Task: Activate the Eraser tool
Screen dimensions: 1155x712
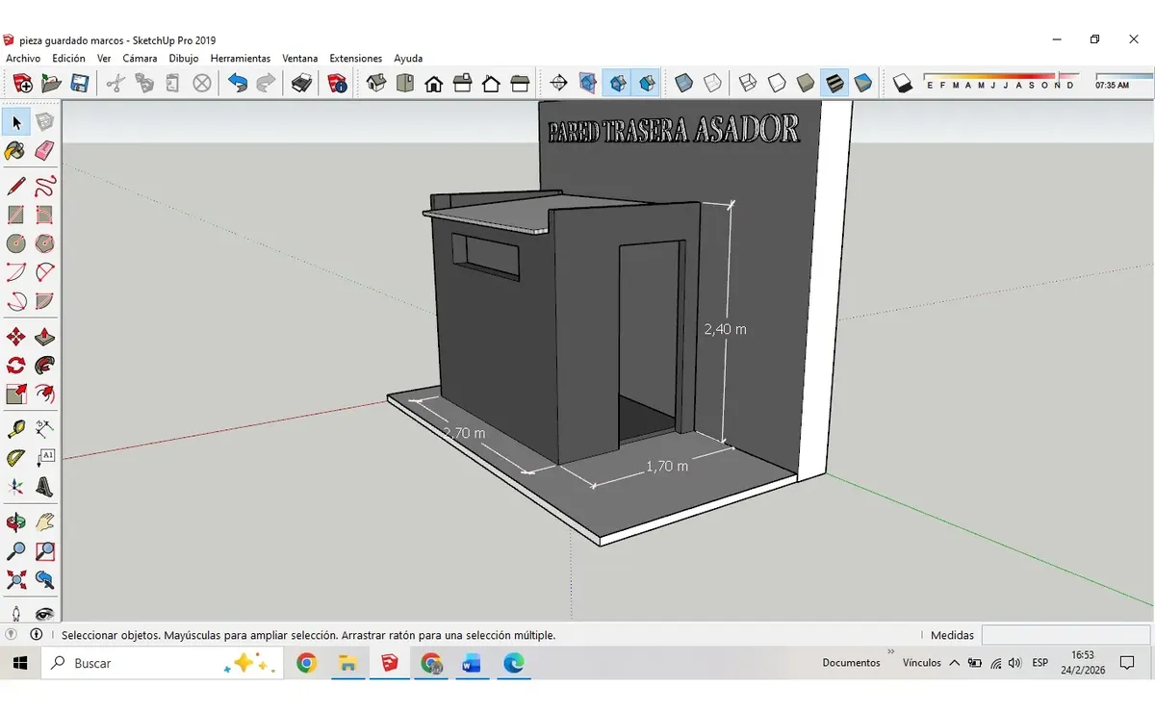Action: click(x=44, y=151)
